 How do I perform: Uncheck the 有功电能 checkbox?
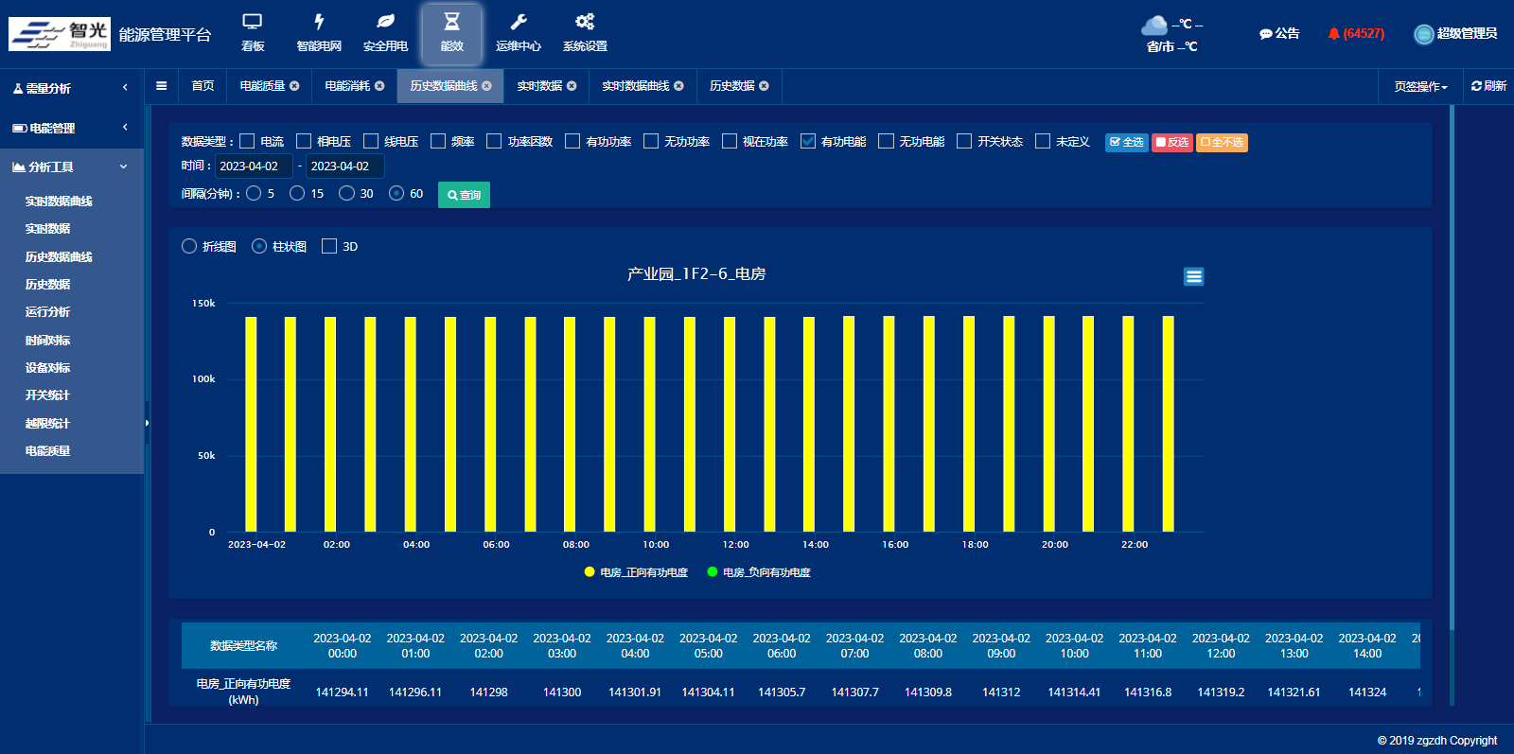pos(808,142)
